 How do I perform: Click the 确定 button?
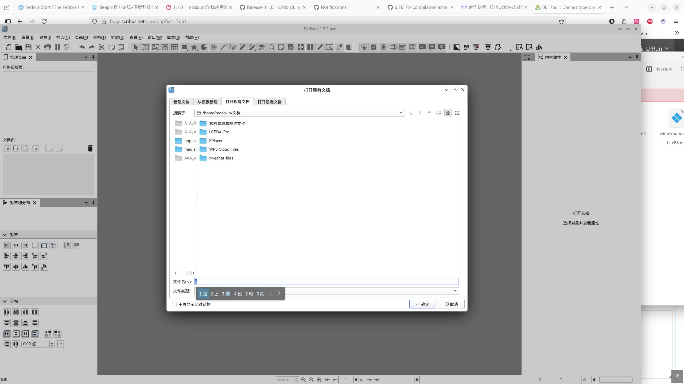point(422,304)
